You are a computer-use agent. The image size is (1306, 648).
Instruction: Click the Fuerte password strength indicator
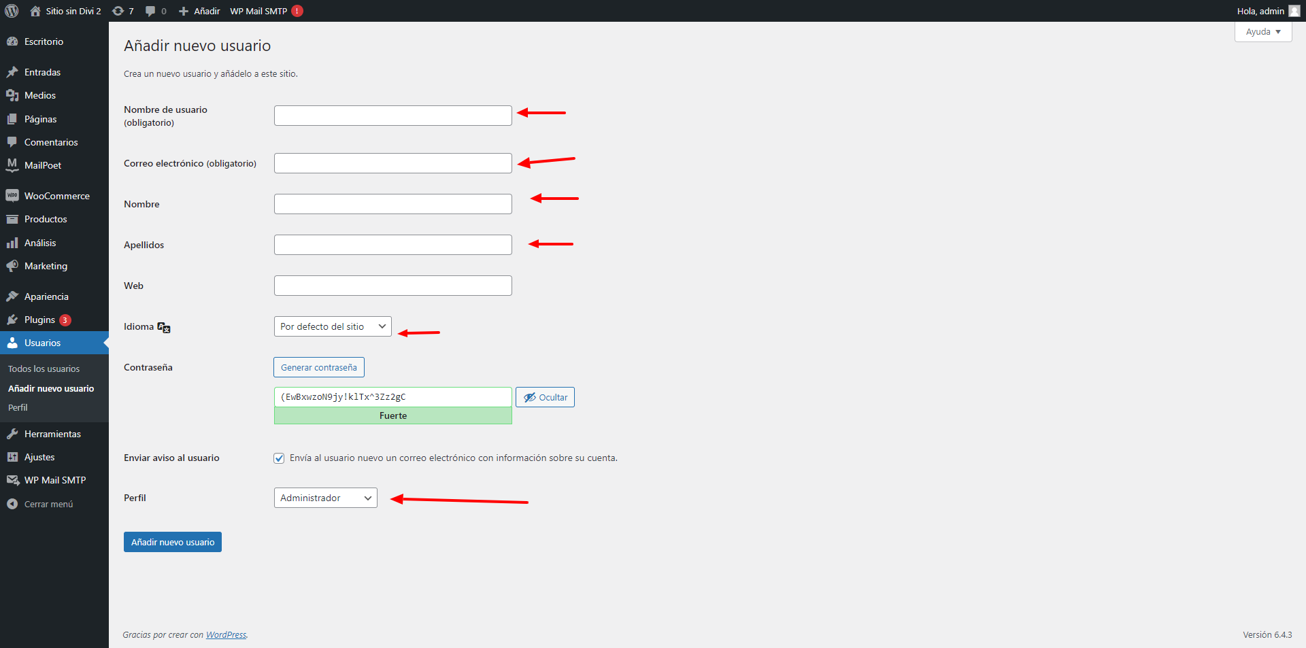393,415
